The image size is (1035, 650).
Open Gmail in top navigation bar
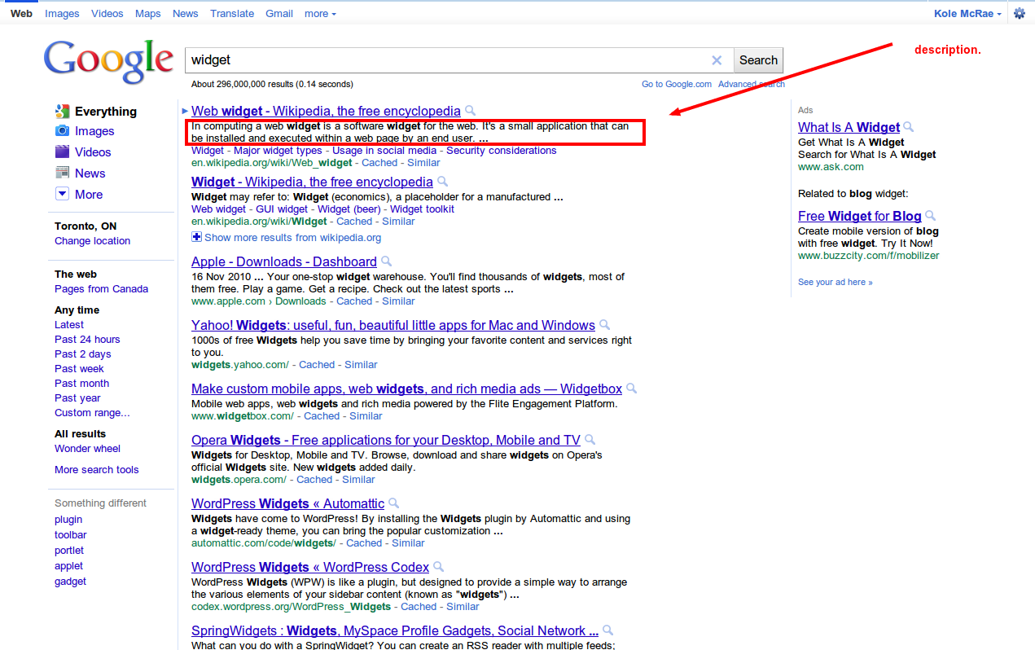[279, 13]
